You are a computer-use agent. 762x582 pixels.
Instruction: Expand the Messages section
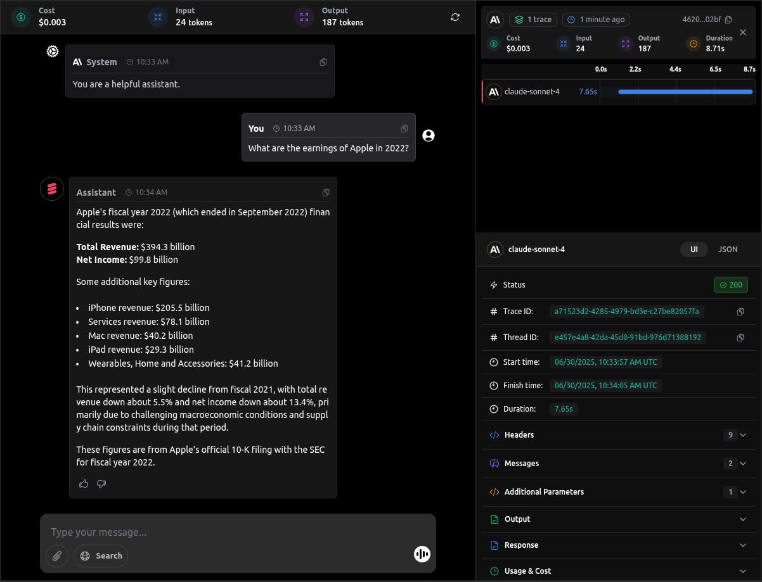click(x=743, y=464)
